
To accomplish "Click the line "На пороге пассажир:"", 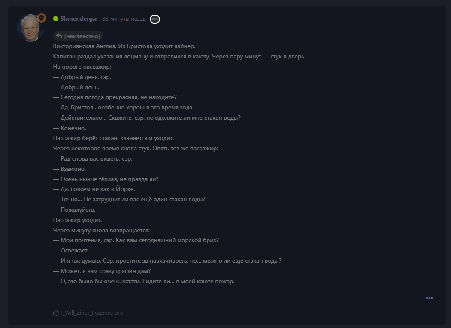I will tap(82, 67).
